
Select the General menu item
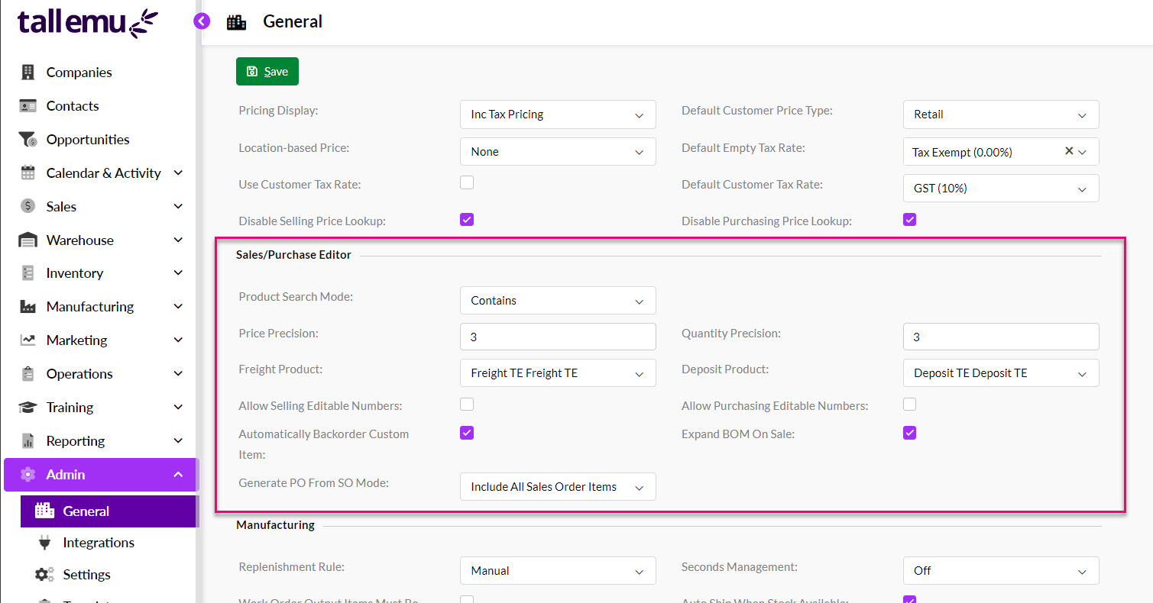tap(86, 511)
